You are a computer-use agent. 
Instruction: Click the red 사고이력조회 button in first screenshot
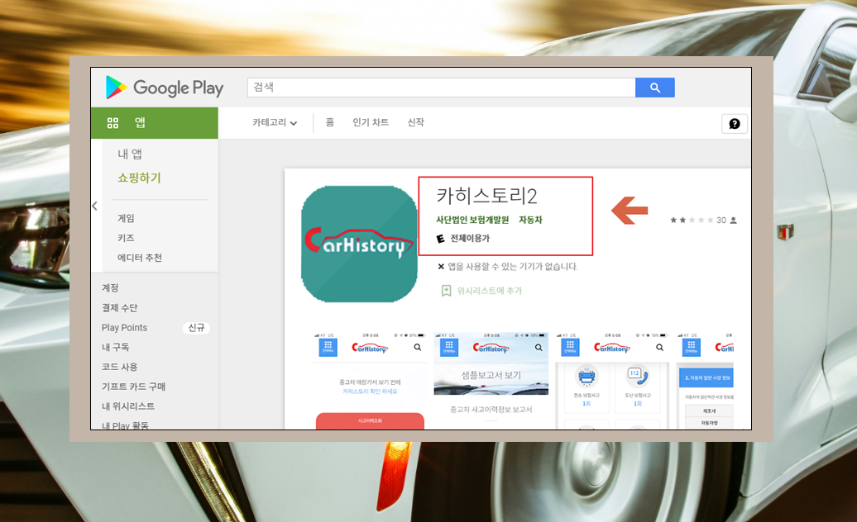coord(370,420)
